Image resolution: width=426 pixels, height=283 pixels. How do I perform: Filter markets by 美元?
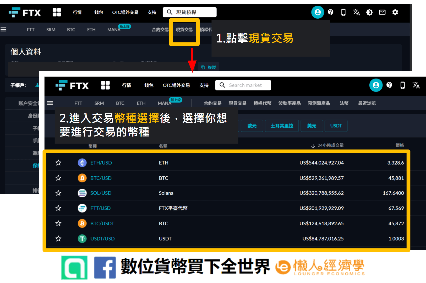[x=312, y=126]
